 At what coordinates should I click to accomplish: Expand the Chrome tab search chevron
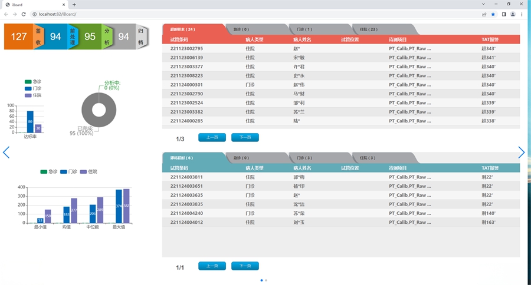[484, 4]
